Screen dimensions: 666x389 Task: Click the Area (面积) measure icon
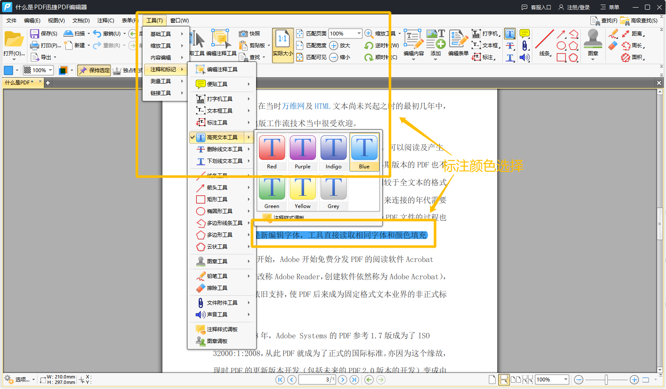coord(626,57)
